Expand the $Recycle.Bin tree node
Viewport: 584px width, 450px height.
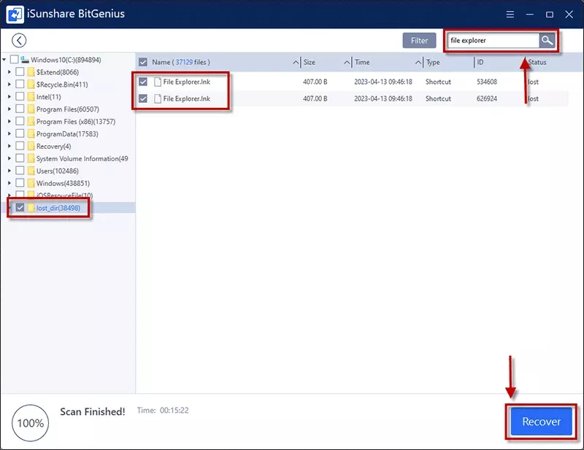pos(9,85)
